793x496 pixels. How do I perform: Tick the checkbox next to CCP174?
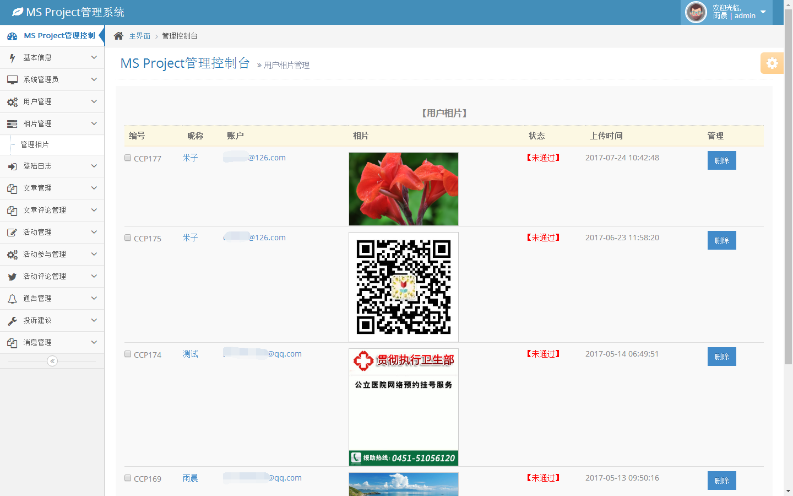click(x=128, y=354)
